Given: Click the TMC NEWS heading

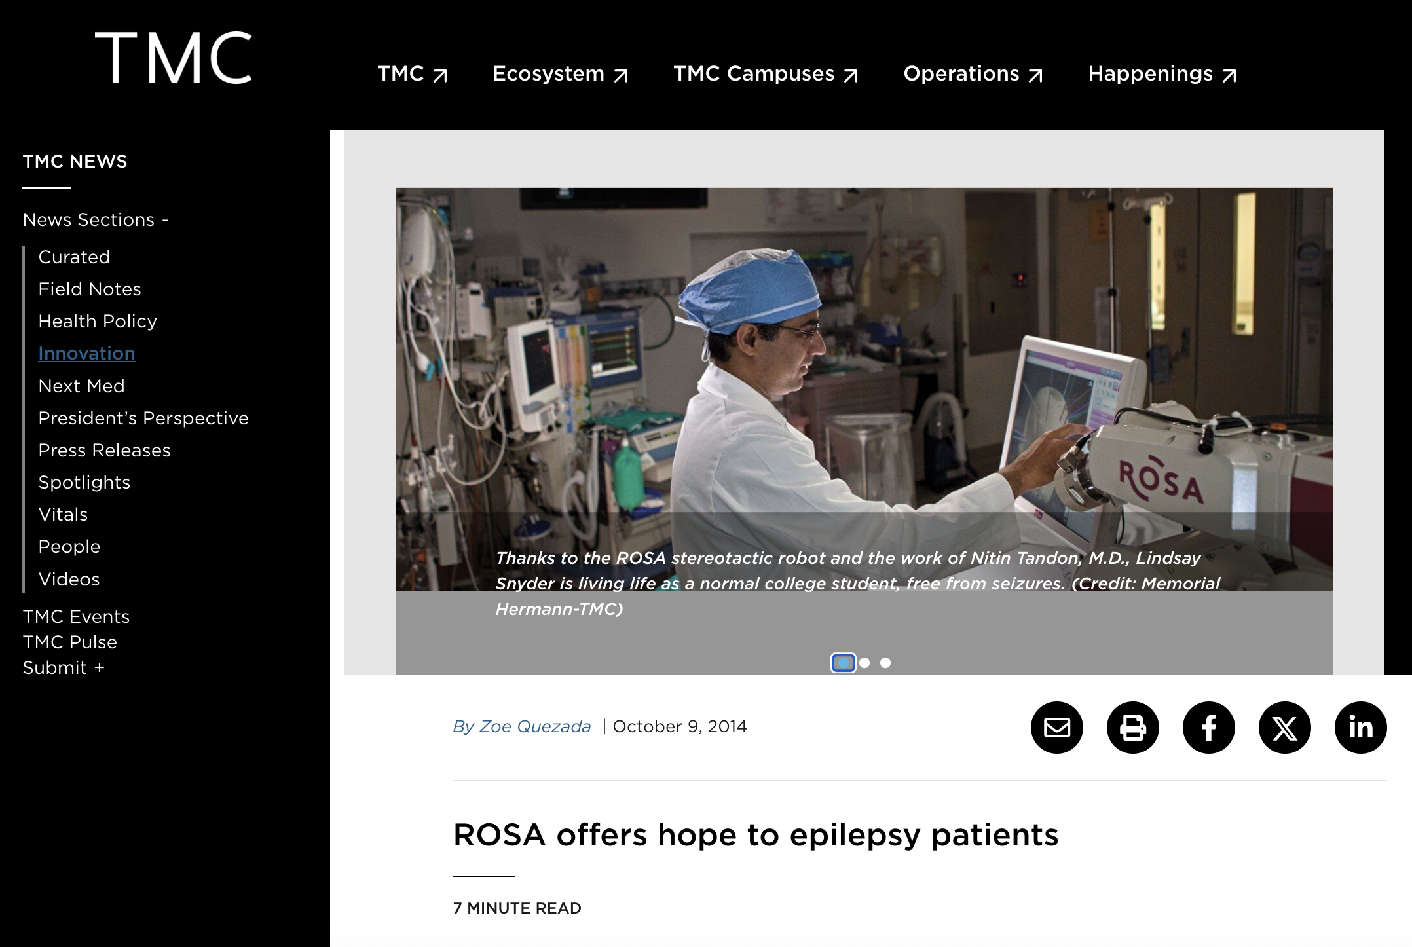Looking at the screenshot, I should click(75, 161).
